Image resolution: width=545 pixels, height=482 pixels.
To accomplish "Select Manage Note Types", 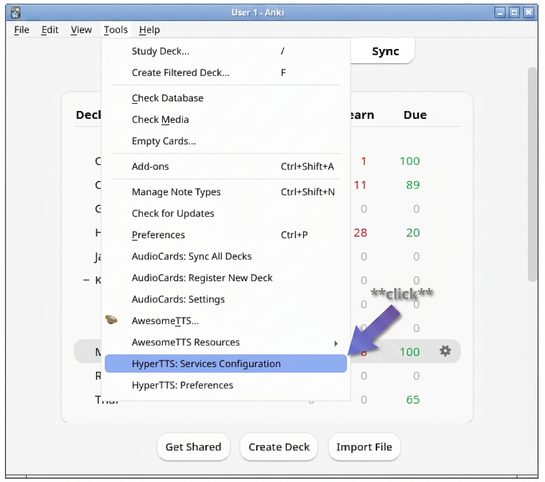I will [226, 192].
